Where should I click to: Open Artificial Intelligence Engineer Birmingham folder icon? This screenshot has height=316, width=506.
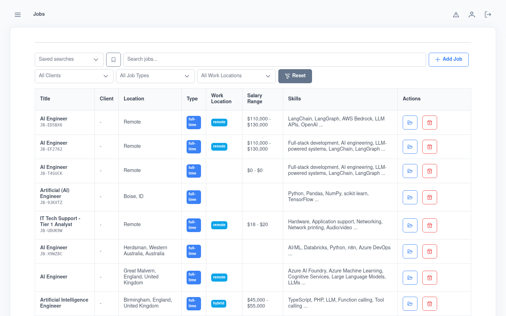coord(410,304)
